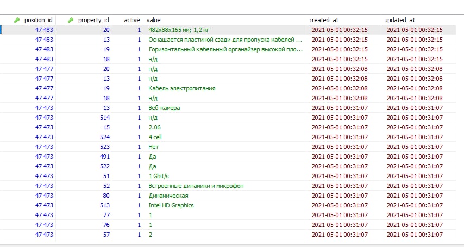Select 'н/д' value in the property 514 row

point(224,118)
